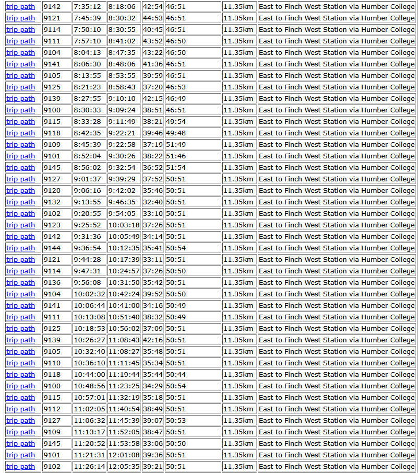Open trip path for the 7:35:12 departure
The image size is (419, 473).
click(x=20, y=7)
